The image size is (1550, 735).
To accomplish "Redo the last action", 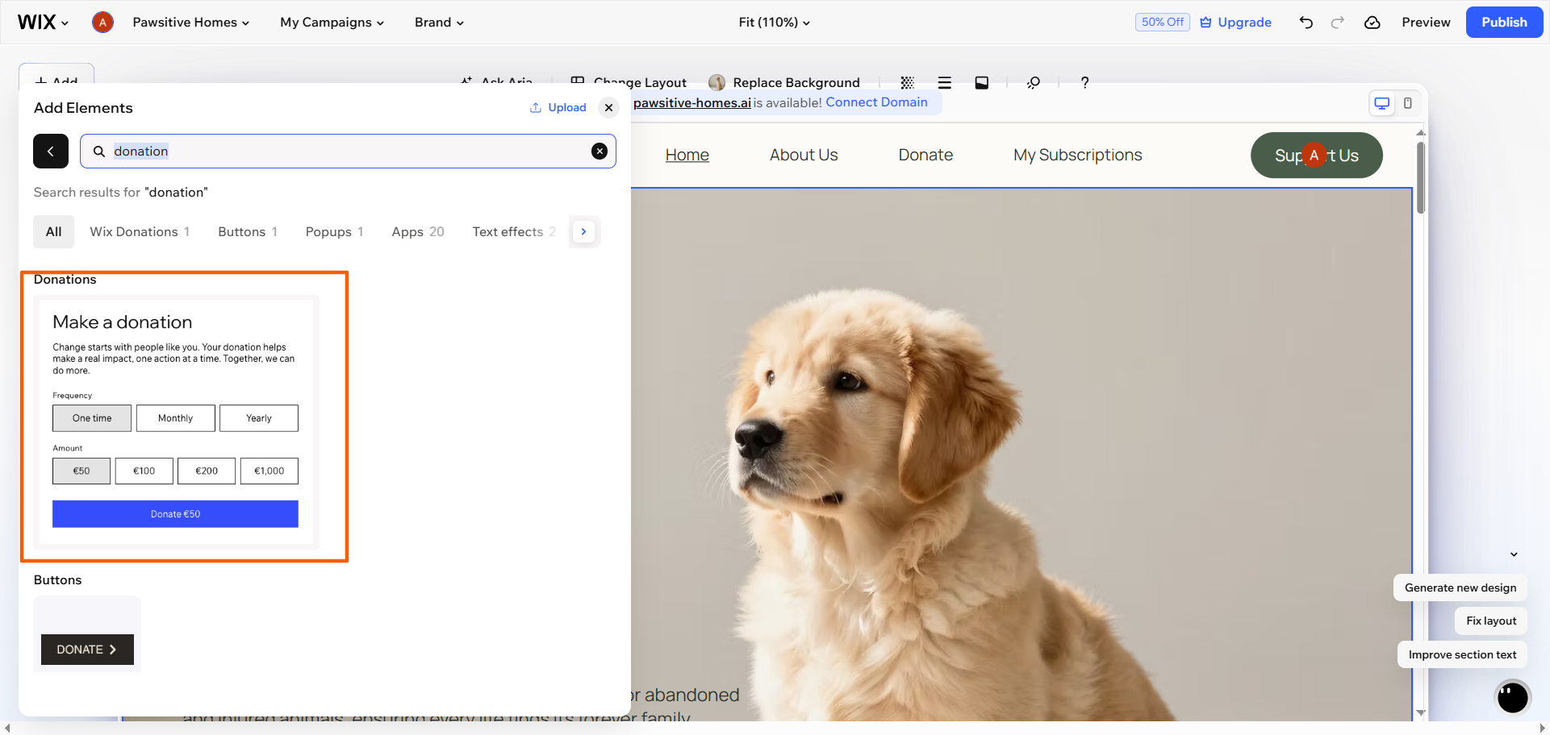I will [1338, 23].
